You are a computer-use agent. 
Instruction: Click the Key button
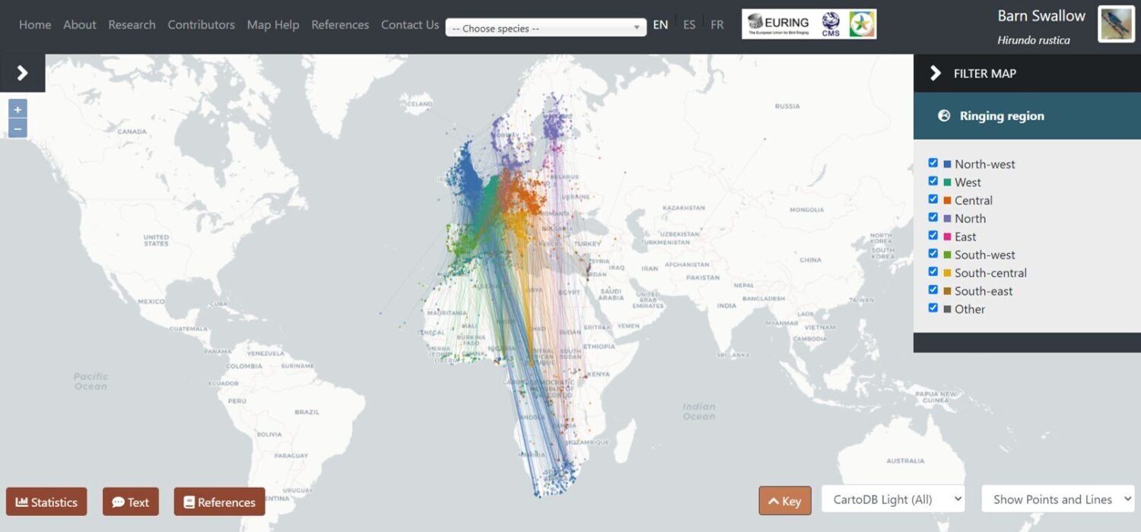coord(784,501)
